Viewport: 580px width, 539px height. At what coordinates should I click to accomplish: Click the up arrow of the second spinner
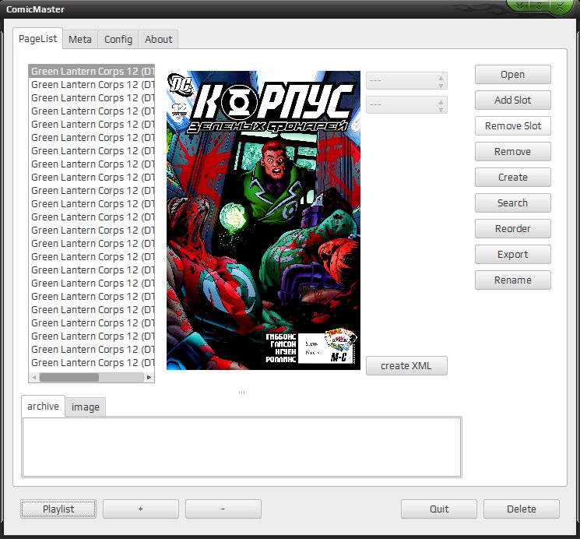click(x=441, y=102)
